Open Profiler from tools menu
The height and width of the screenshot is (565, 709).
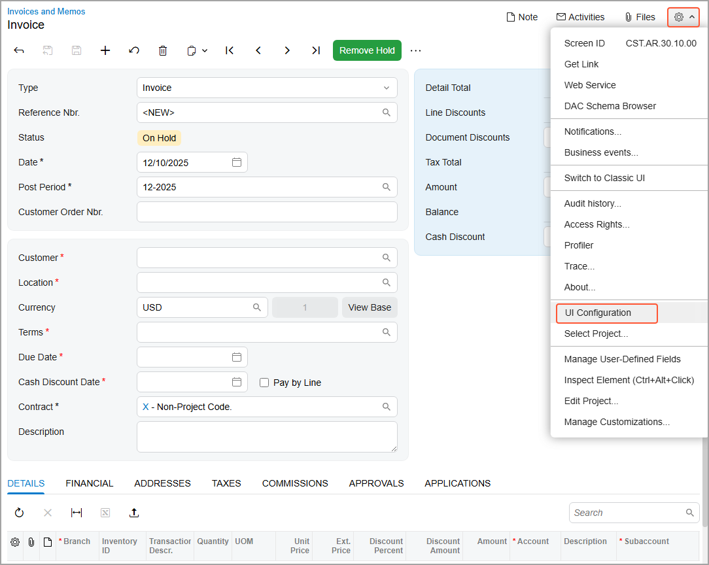[x=629, y=245]
